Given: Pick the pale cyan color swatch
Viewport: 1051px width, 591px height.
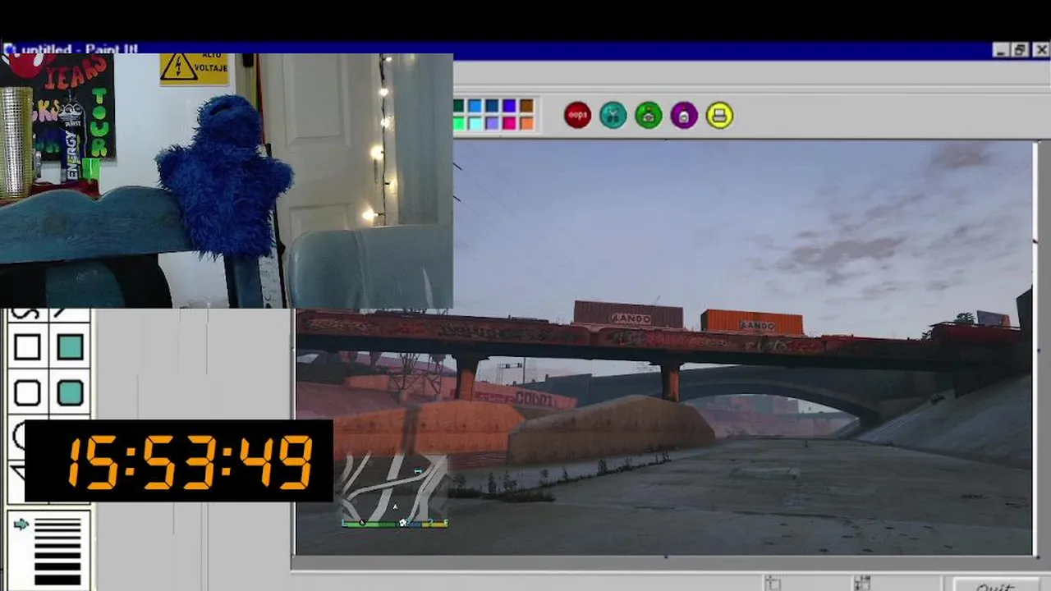Looking at the screenshot, I should coord(475,123).
